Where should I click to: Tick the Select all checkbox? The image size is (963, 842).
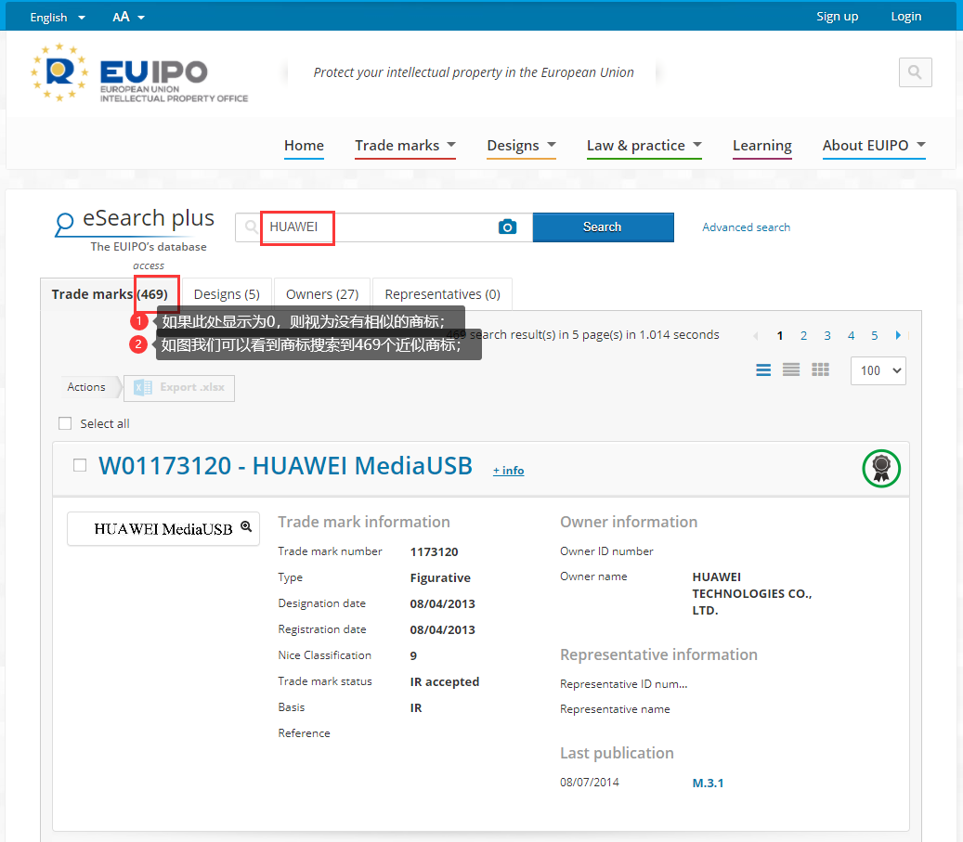coord(65,423)
